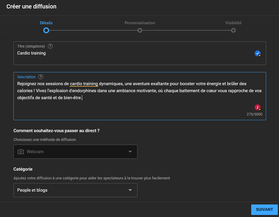Go to the Détails step
This screenshot has width=279, height=217.
[x=46, y=23]
